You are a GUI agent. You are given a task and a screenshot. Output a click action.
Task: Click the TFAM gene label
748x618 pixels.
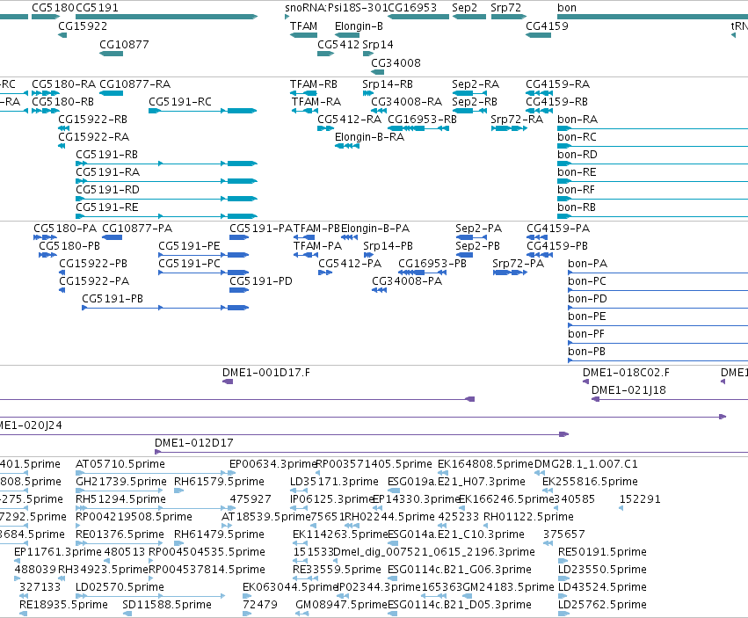303,25
